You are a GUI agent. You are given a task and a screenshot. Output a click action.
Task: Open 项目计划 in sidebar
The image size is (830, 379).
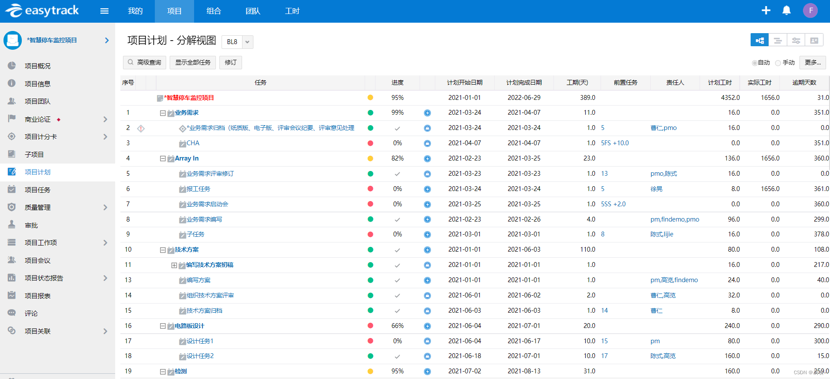[x=58, y=172]
